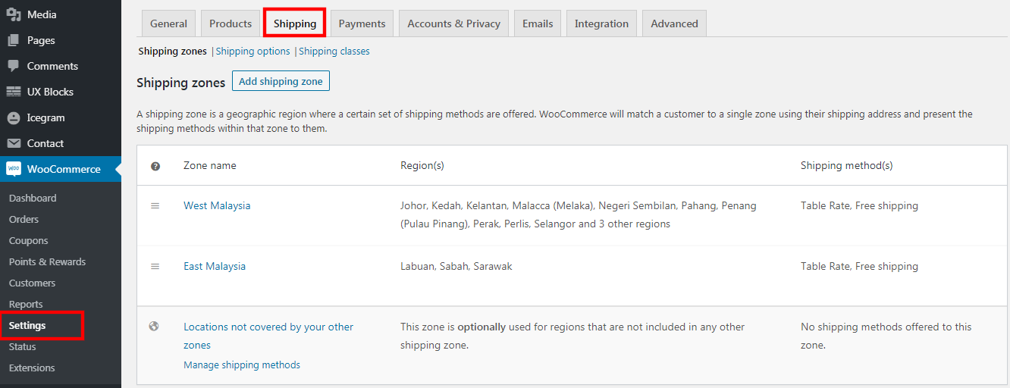This screenshot has width=1010, height=388.
Task: Open Points & Rewards submenu item
Action: [47, 261]
